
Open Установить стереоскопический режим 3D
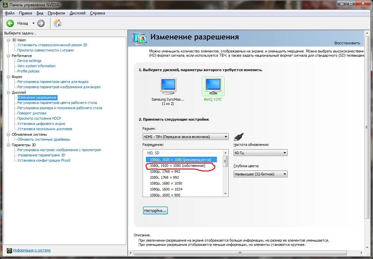[x=52, y=45]
